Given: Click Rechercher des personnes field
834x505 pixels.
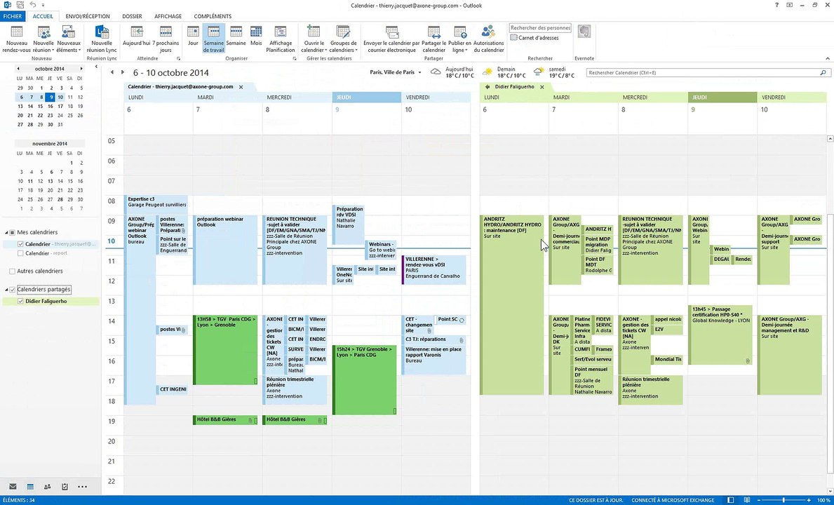Looking at the screenshot, I should pos(540,27).
